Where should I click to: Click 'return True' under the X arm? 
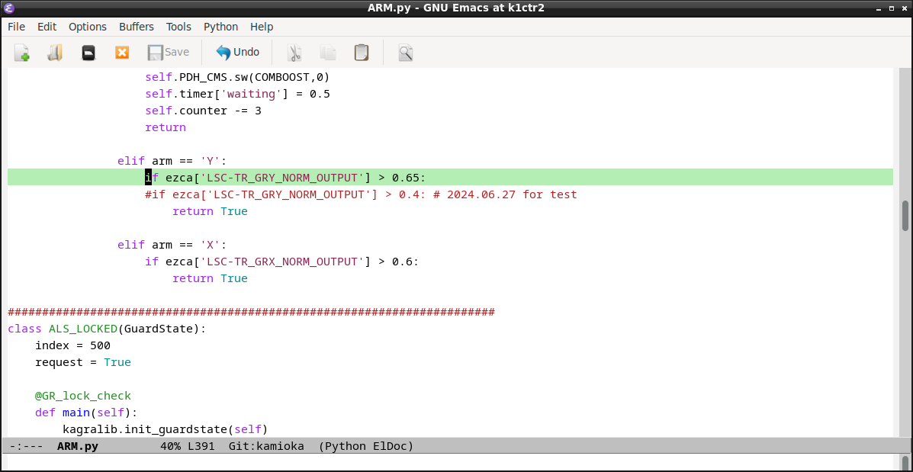coord(211,278)
